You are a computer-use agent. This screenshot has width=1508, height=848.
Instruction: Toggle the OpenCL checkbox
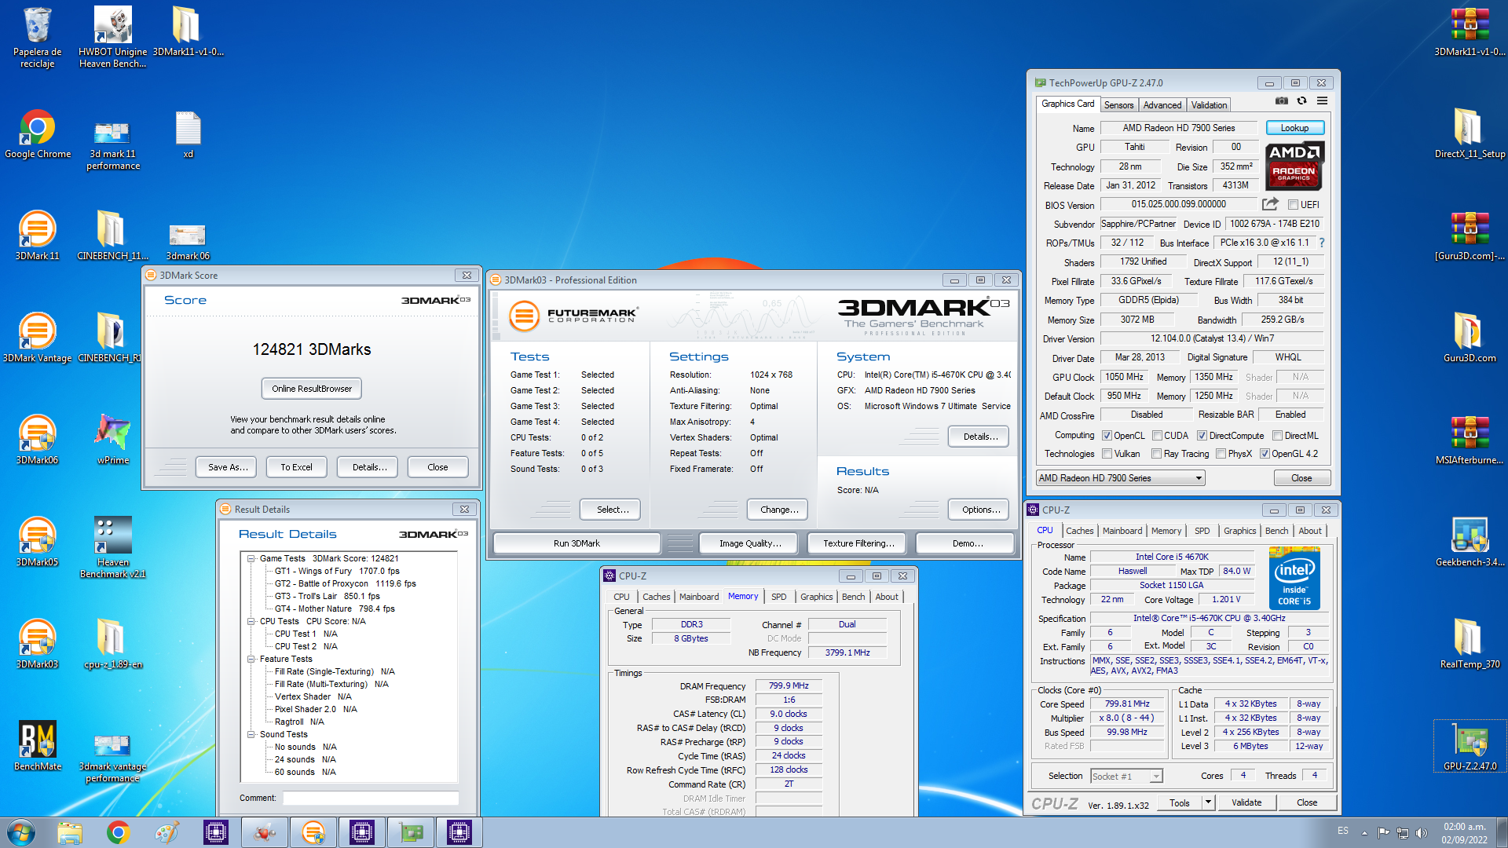(x=1107, y=436)
